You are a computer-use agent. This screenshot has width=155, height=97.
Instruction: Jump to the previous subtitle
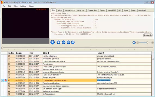click(69, 42)
